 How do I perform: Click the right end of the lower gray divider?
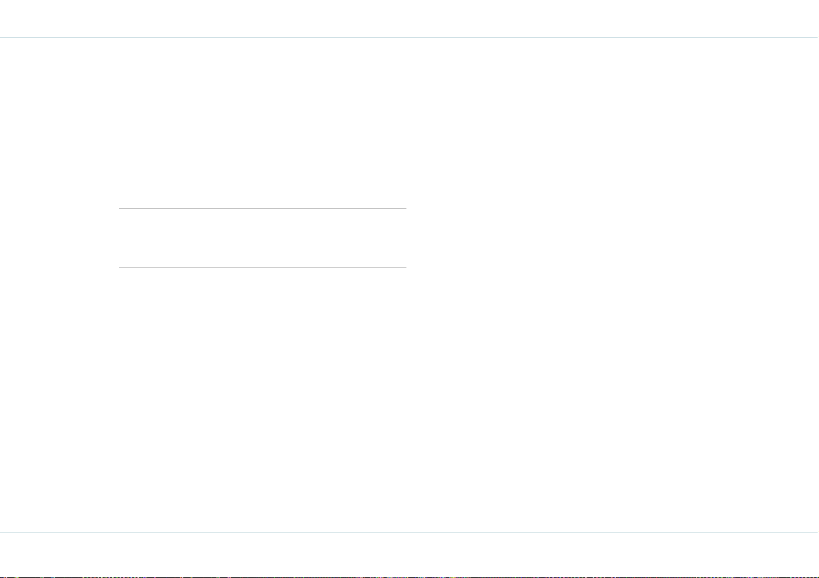[404, 267]
